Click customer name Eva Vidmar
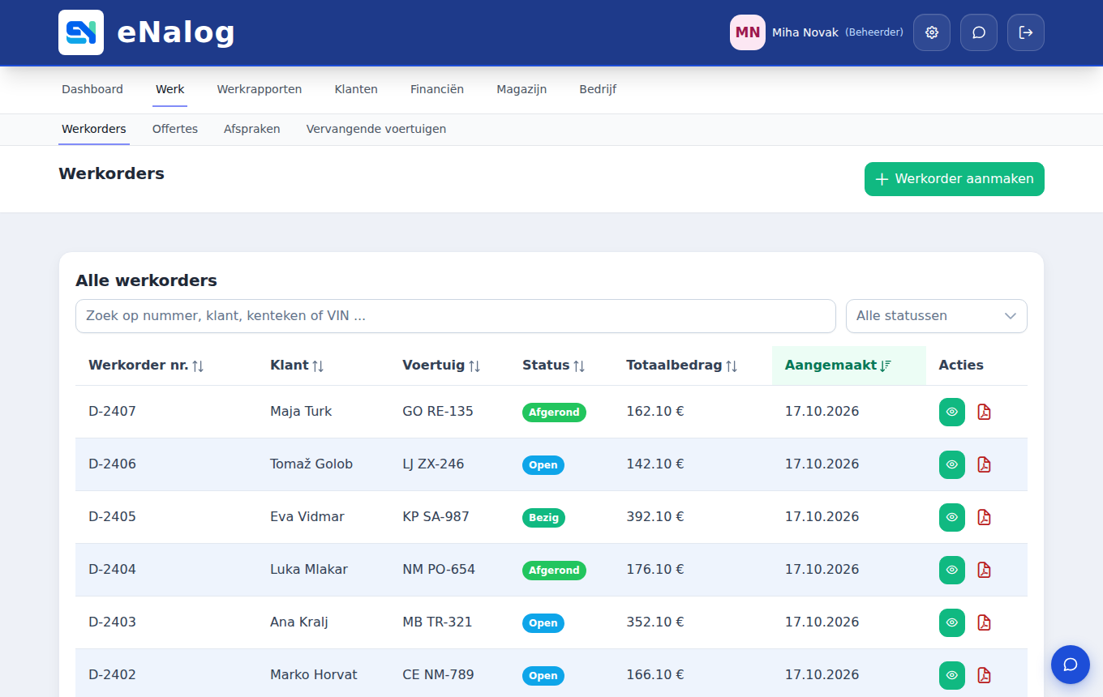This screenshot has height=697, width=1103. tap(307, 517)
